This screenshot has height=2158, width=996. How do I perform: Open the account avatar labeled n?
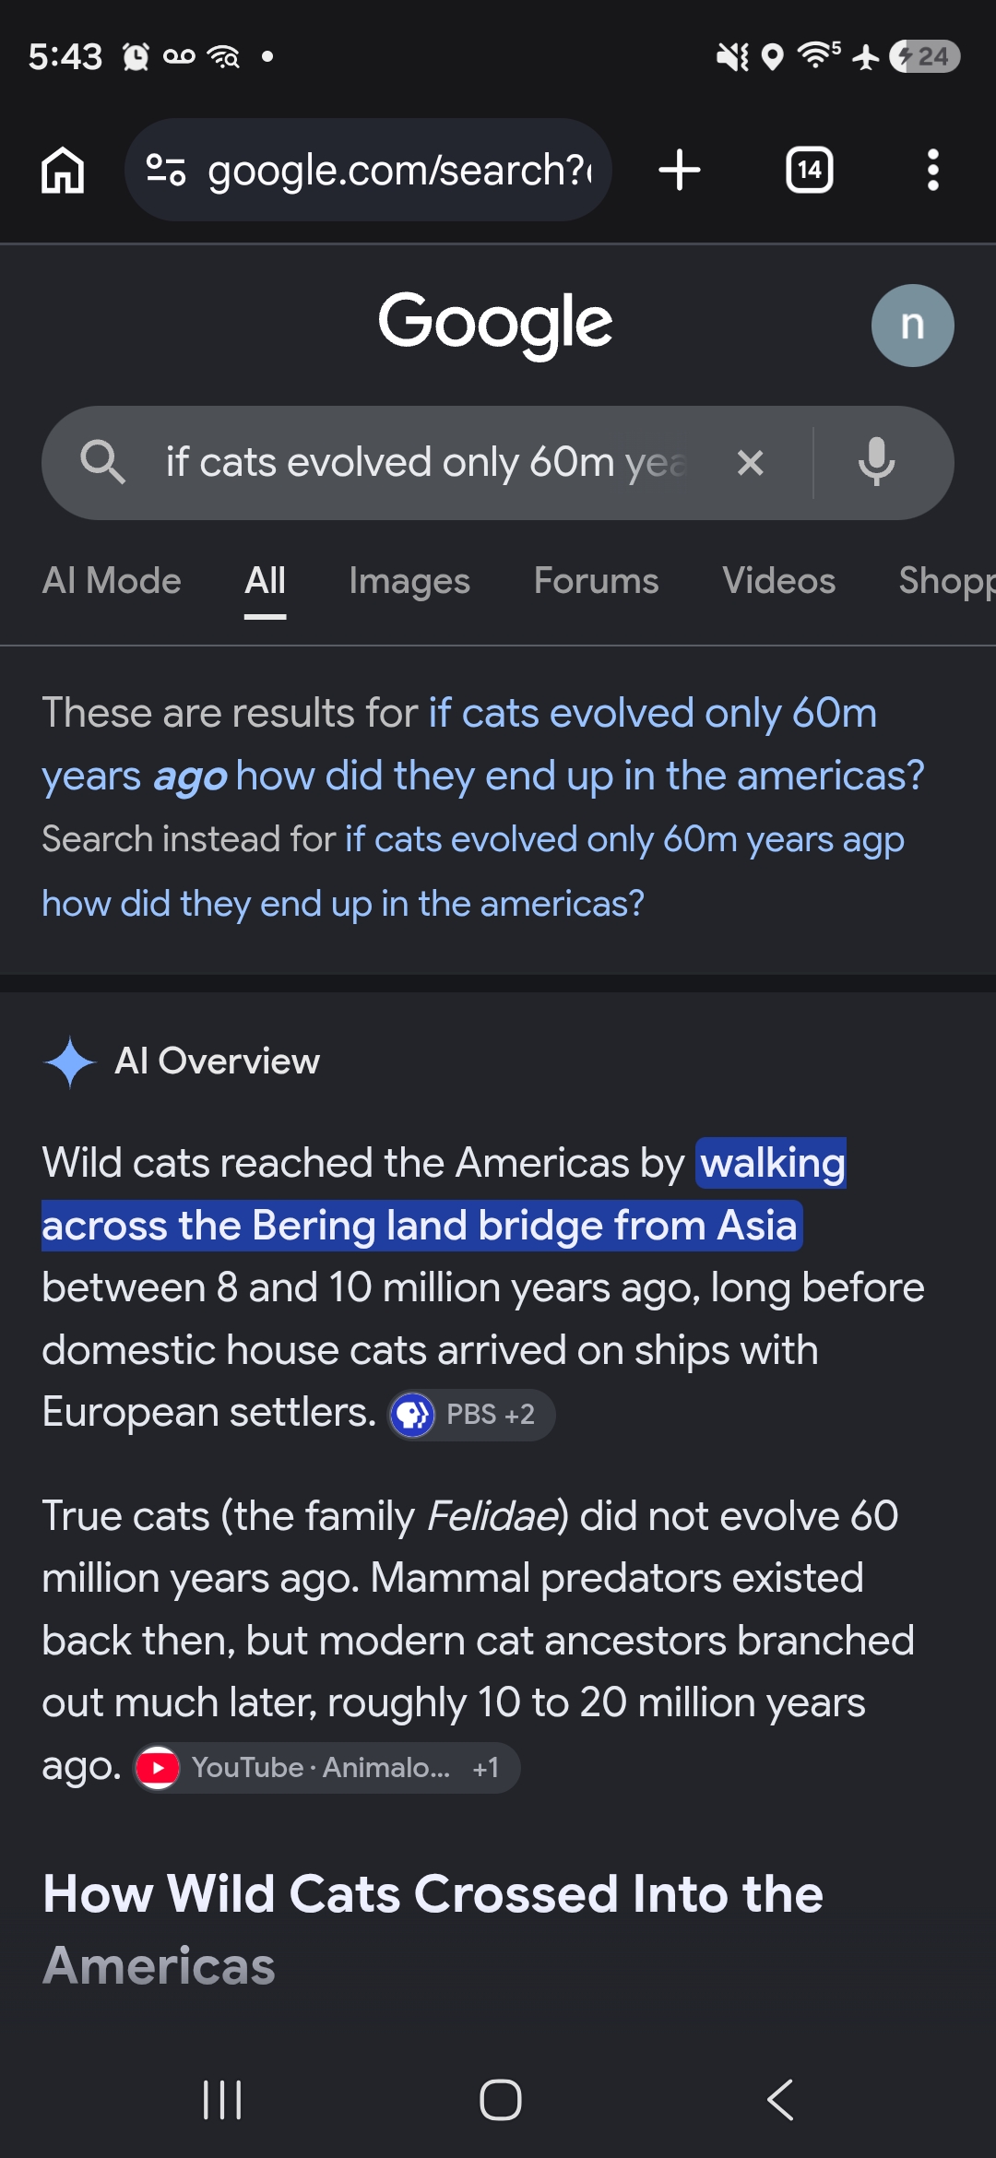pos(912,326)
